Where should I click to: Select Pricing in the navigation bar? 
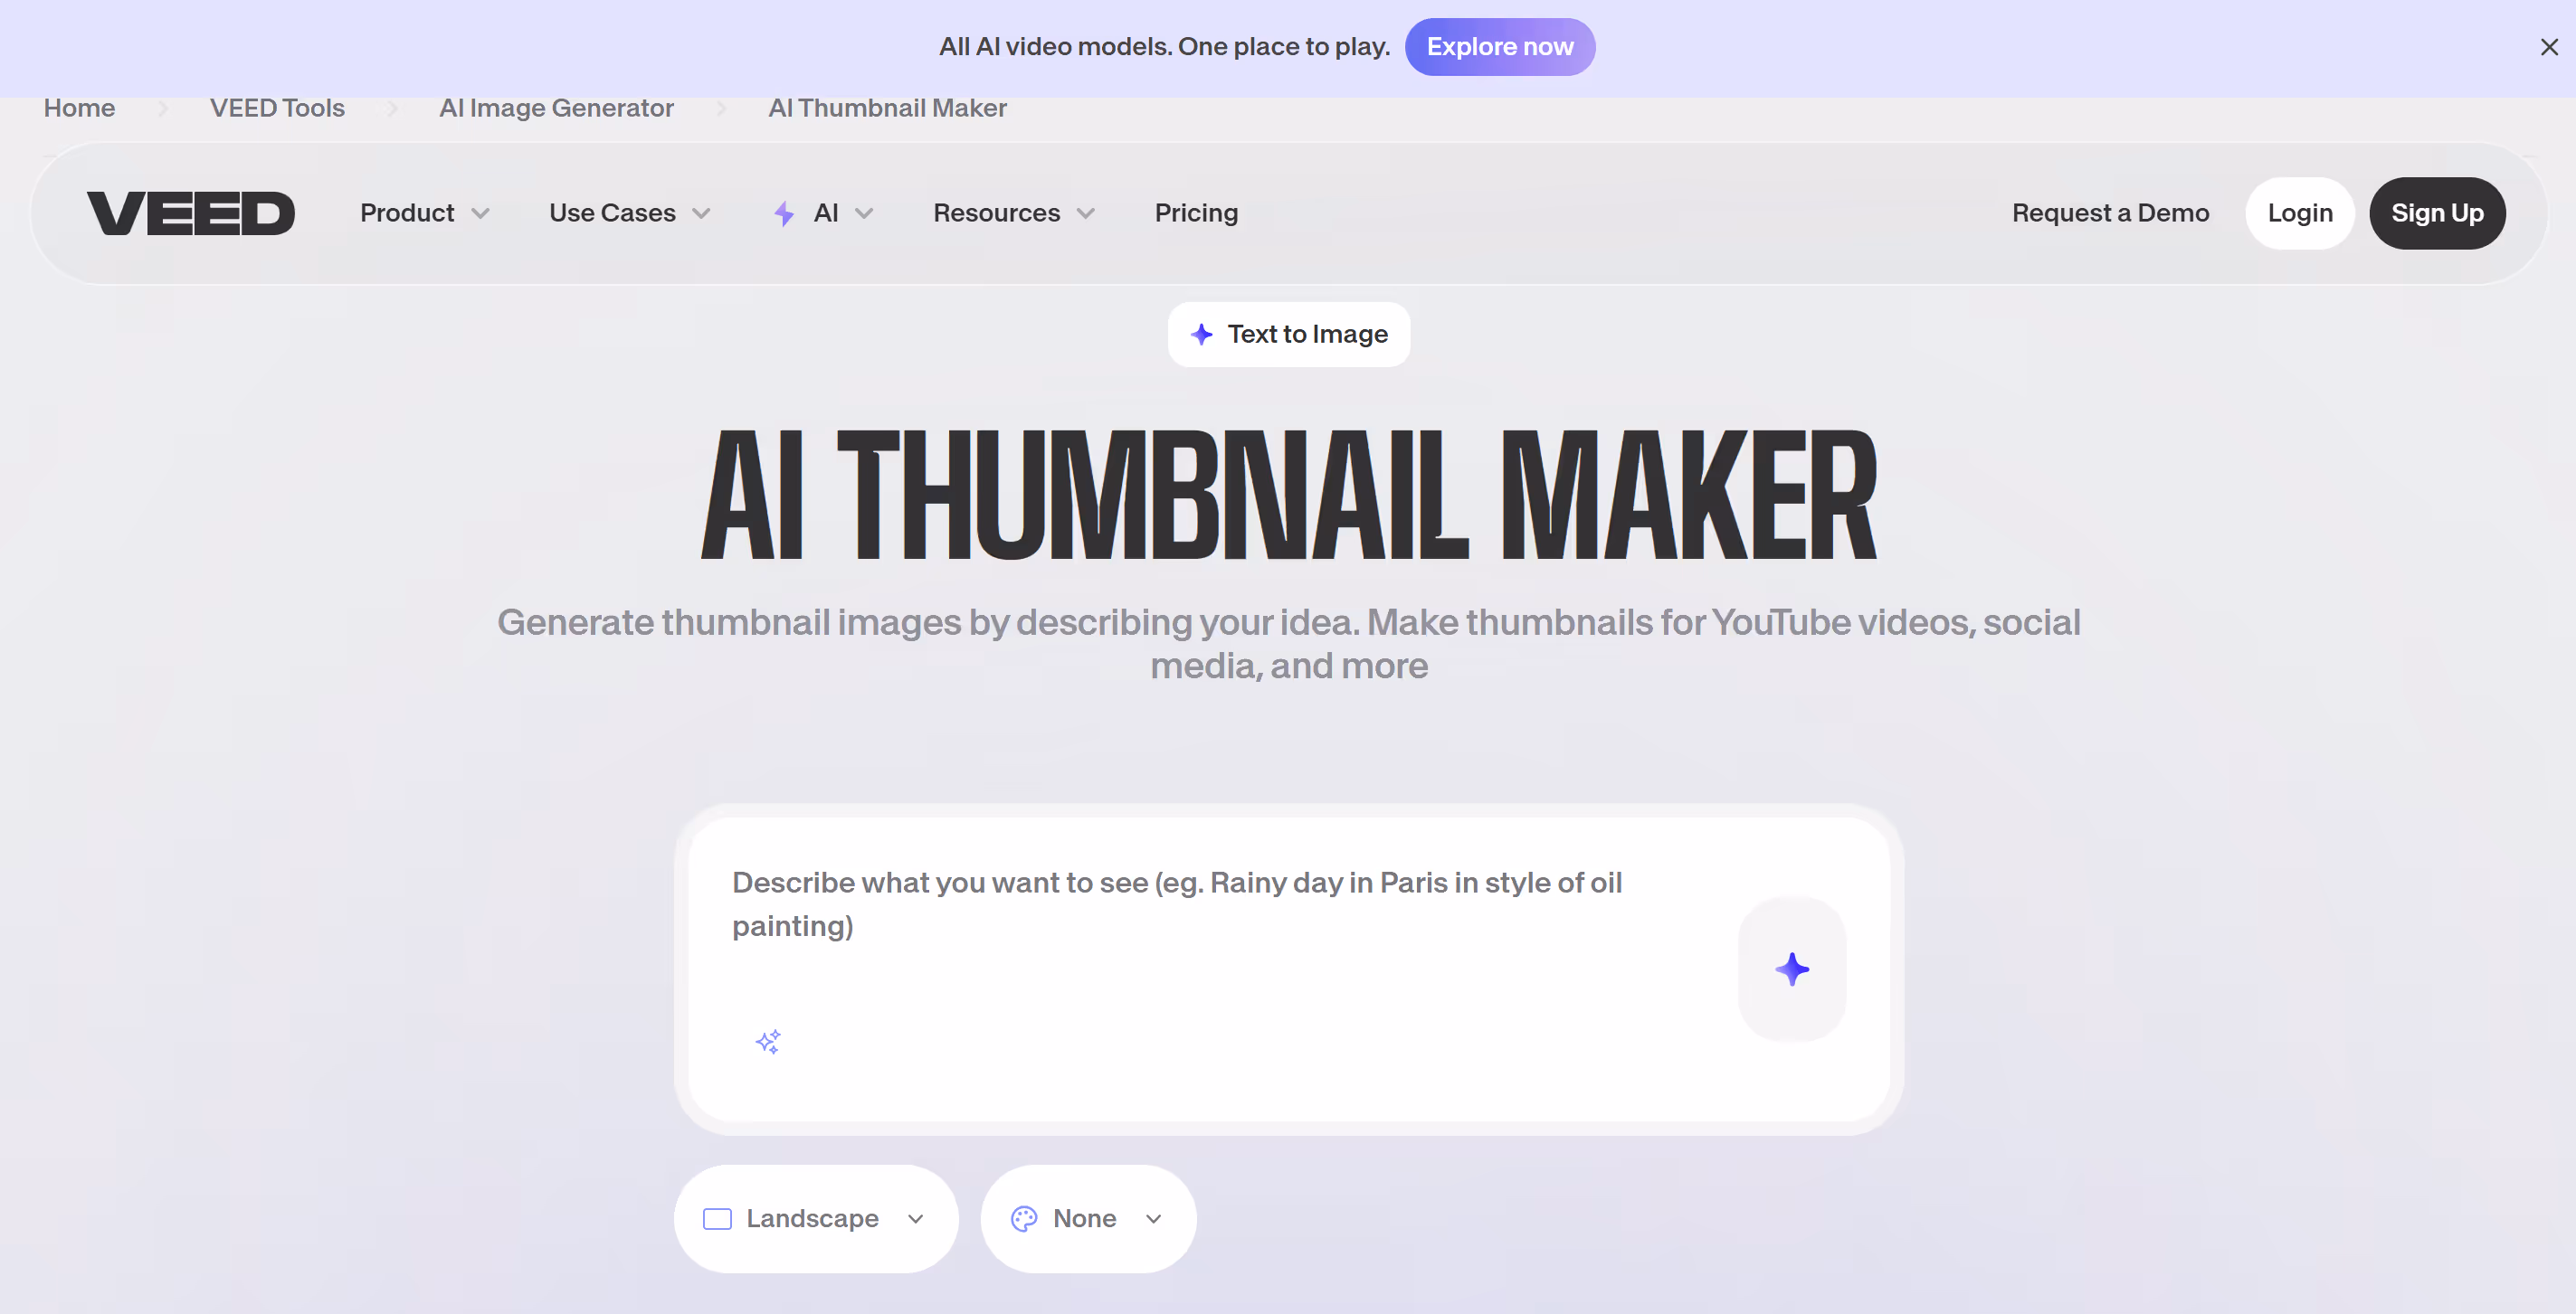(x=1196, y=213)
